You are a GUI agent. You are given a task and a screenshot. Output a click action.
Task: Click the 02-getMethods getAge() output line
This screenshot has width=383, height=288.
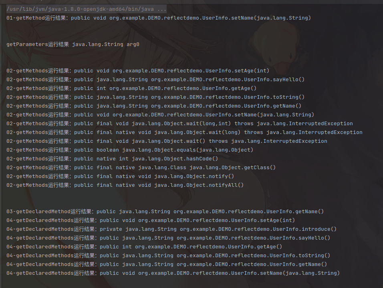(x=131, y=88)
